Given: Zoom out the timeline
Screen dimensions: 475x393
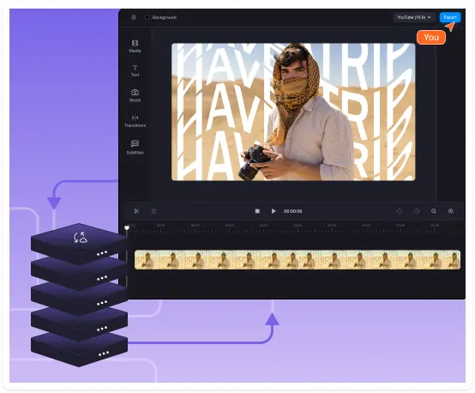Looking at the screenshot, I should click(434, 211).
